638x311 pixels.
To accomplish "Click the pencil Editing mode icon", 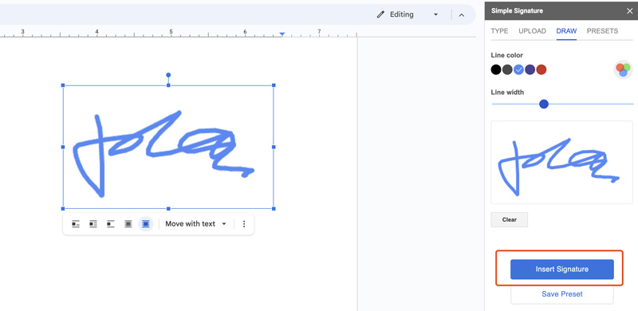I will (380, 14).
